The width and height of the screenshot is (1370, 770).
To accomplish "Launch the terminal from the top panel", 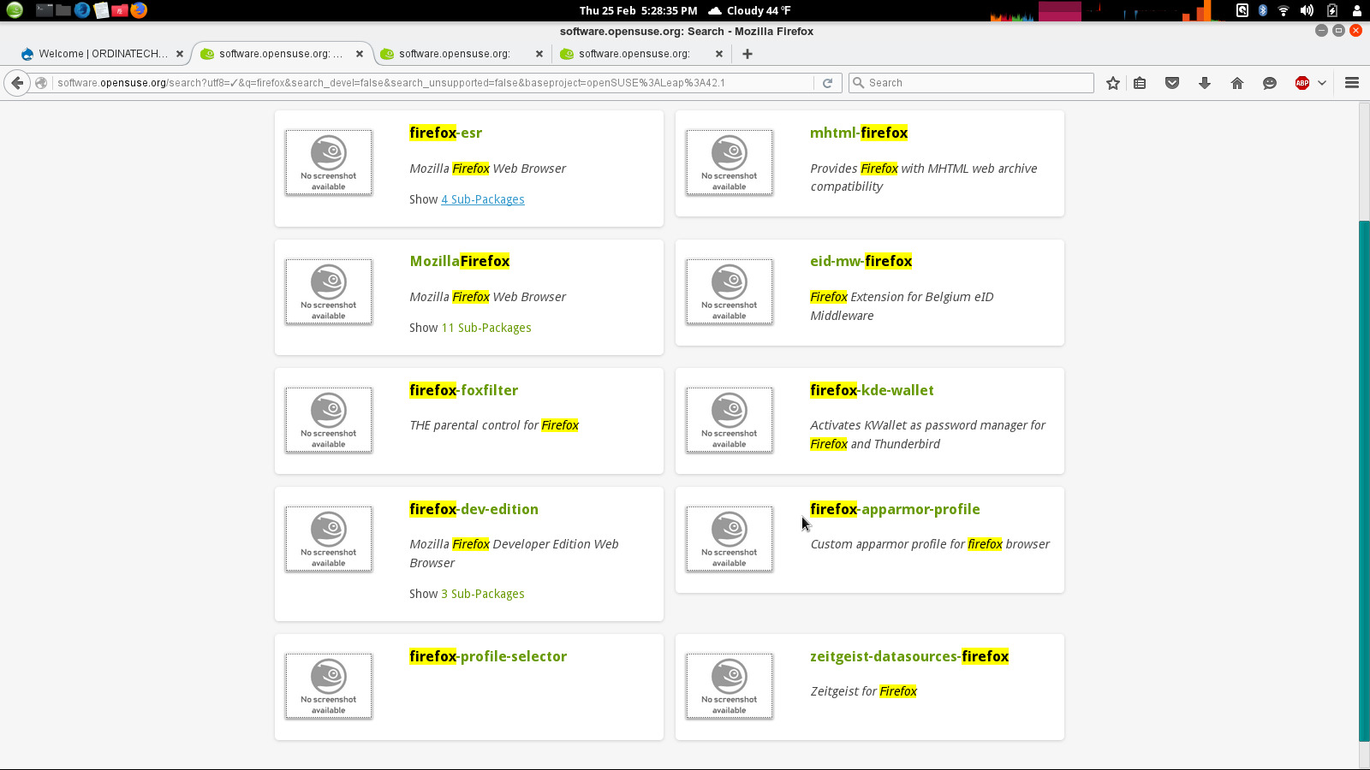I will [45, 10].
